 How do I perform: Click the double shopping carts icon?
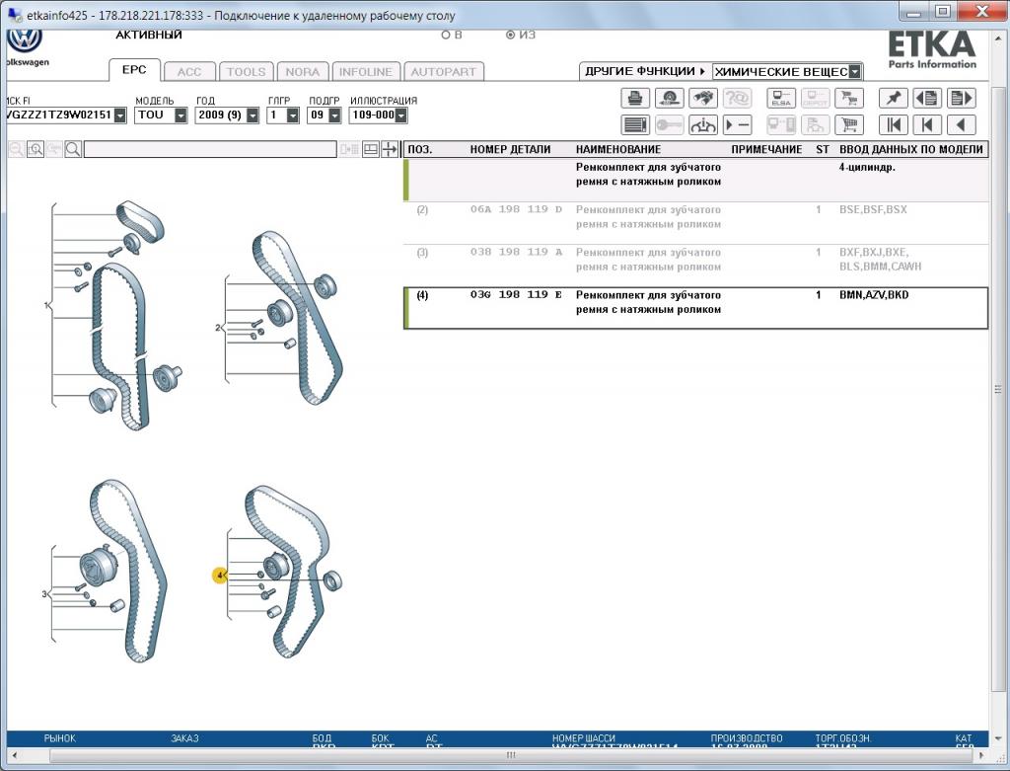[x=849, y=98]
